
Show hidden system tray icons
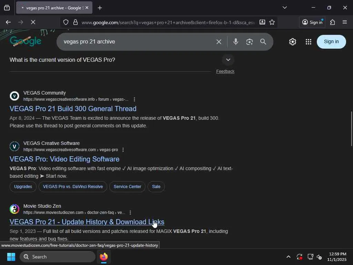(289, 257)
